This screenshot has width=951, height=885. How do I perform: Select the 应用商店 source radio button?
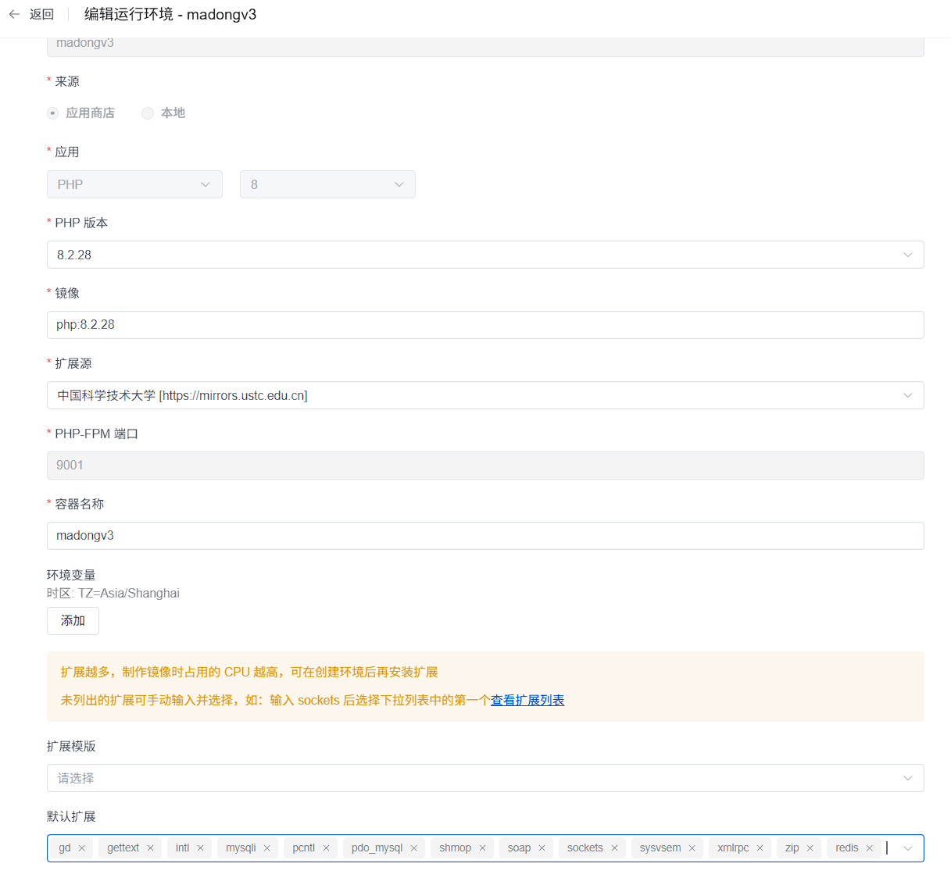coord(53,113)
